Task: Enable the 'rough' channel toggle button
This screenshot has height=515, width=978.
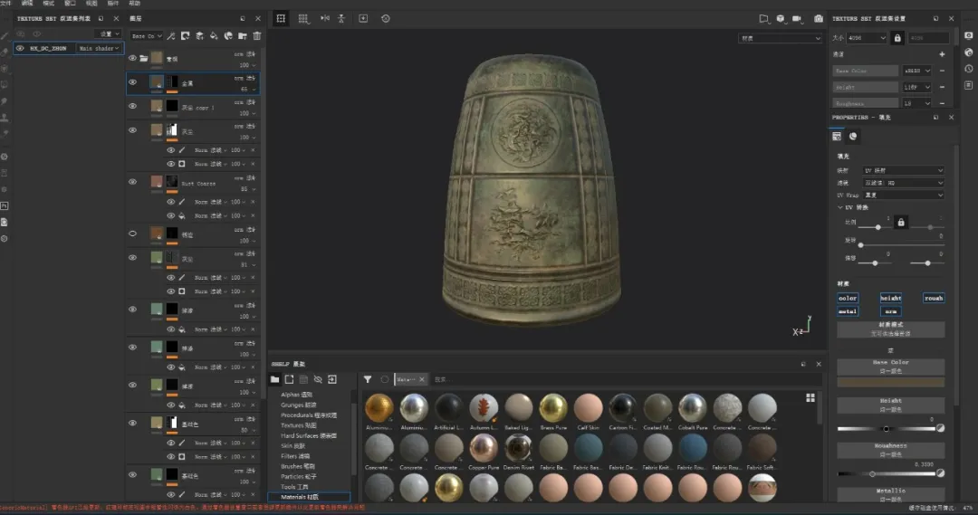Action: [934, 298]
